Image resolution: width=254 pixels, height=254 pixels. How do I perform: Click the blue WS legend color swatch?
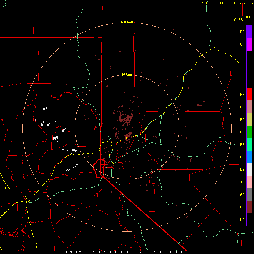(x=249, y=157)
